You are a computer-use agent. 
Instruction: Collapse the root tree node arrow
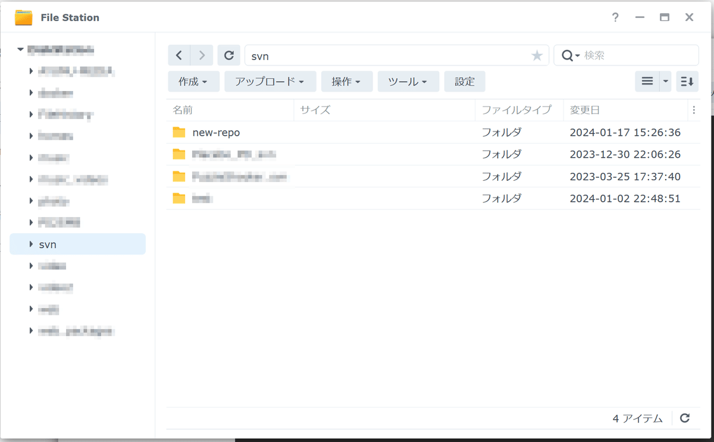[21, 49]
